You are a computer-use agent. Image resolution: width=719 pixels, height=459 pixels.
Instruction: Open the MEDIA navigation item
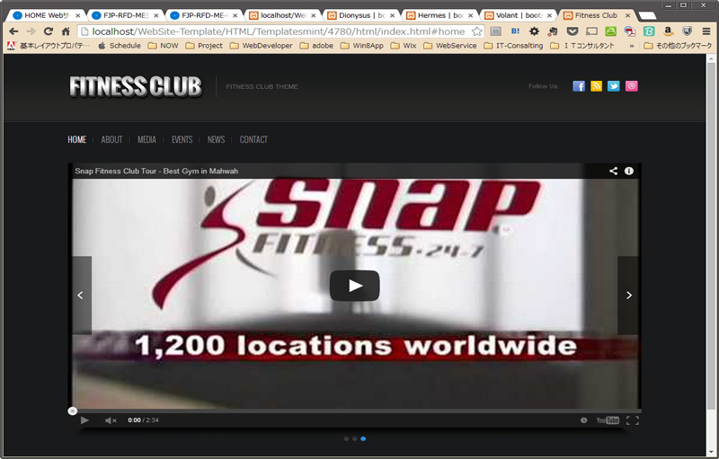click(146, 139)
